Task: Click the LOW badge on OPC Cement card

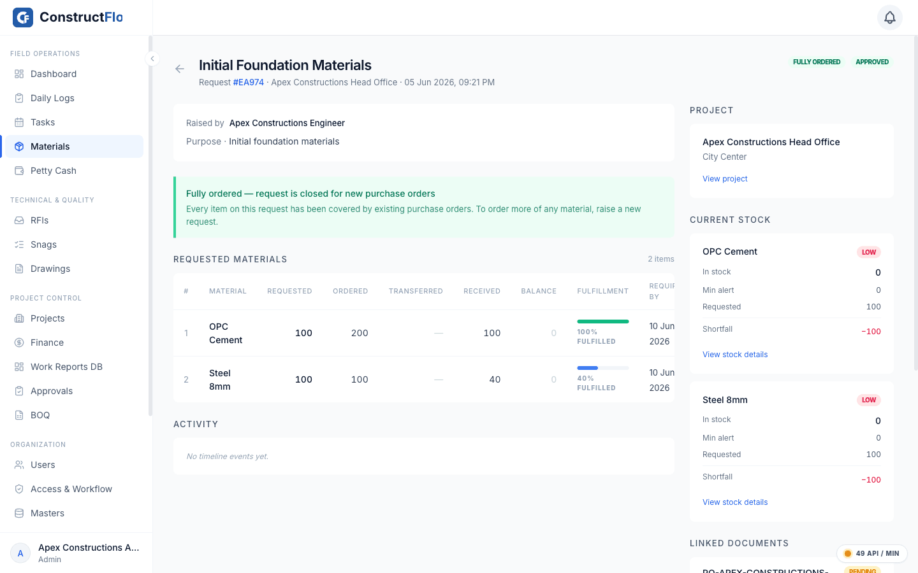Action: (x=869, y=252)
